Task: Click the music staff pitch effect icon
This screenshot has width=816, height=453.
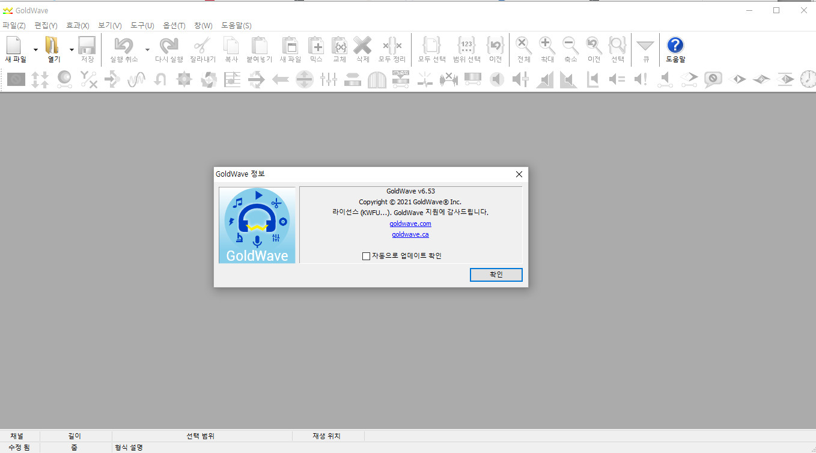Action: click(233, 79)
